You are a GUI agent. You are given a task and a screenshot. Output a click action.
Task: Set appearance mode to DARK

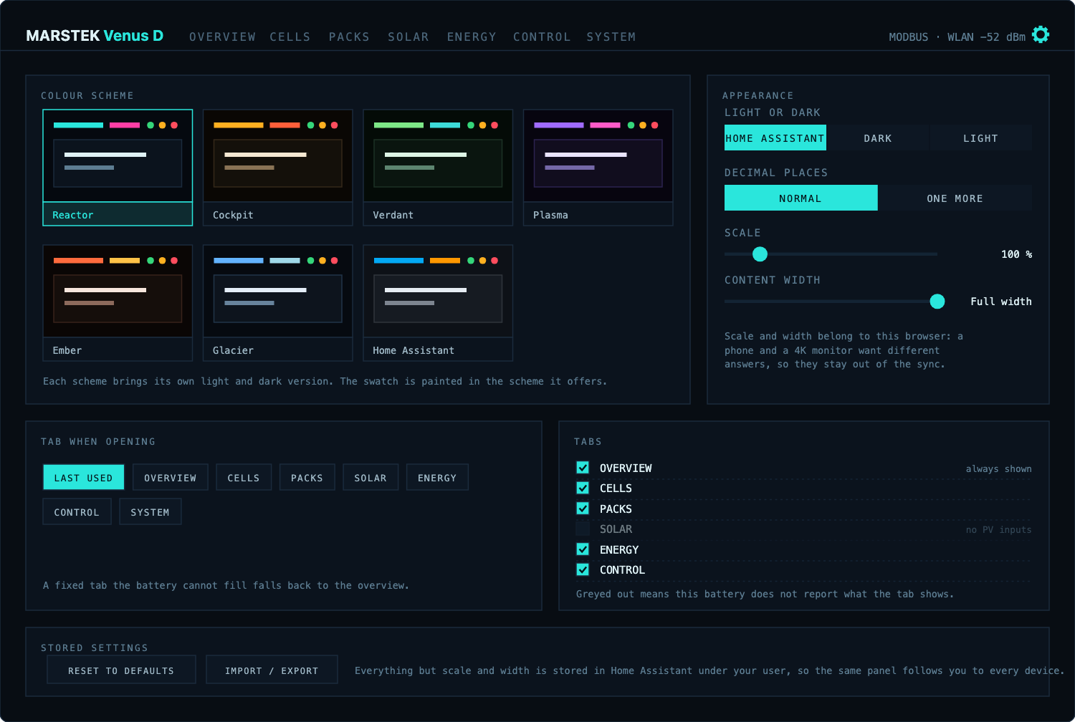tap(877, 138)
